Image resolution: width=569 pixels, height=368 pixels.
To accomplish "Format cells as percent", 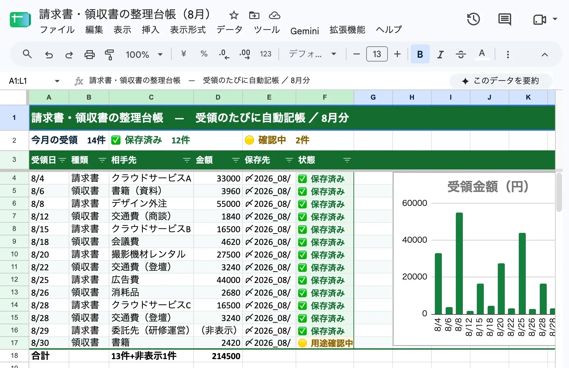I will (204, 54).
